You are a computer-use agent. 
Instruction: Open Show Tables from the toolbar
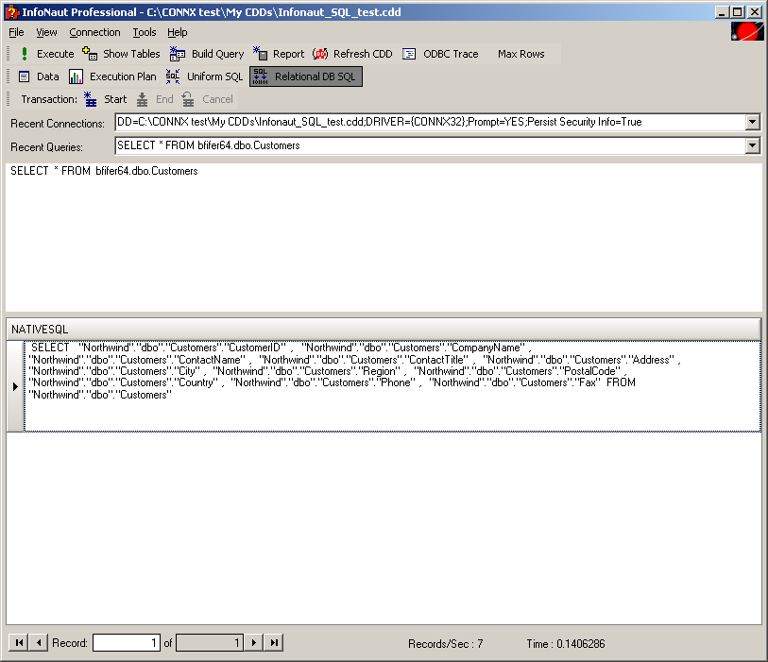91,54
